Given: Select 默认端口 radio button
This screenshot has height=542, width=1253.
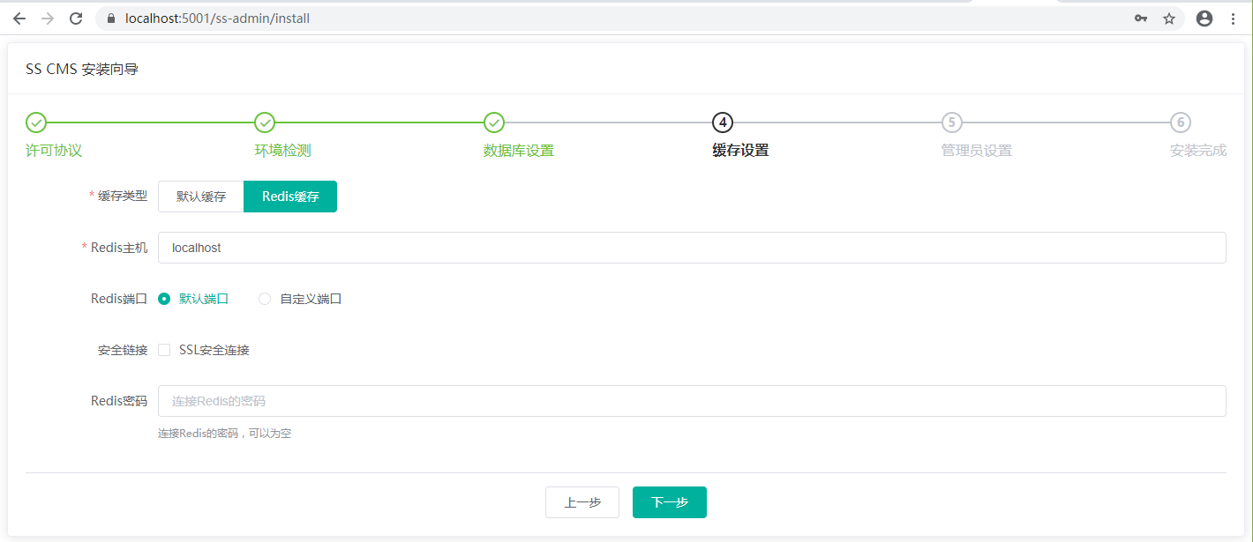Looking at the screenshot, I should pyautogui.click(x=164, y=299).
